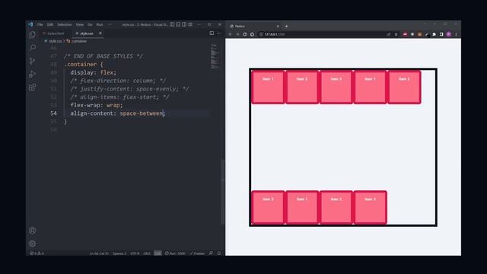Expand the overflow menu after Run

click(110, 24)
